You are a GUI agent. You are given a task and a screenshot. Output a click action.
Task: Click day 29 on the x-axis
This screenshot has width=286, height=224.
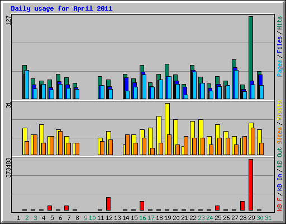point(251,218)
